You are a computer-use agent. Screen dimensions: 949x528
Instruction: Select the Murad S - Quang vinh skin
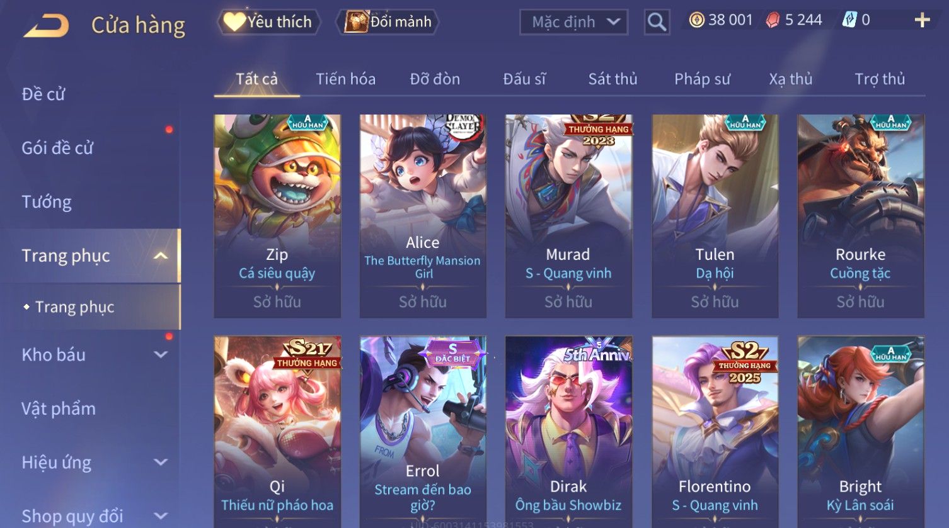[x=568, y=216]
